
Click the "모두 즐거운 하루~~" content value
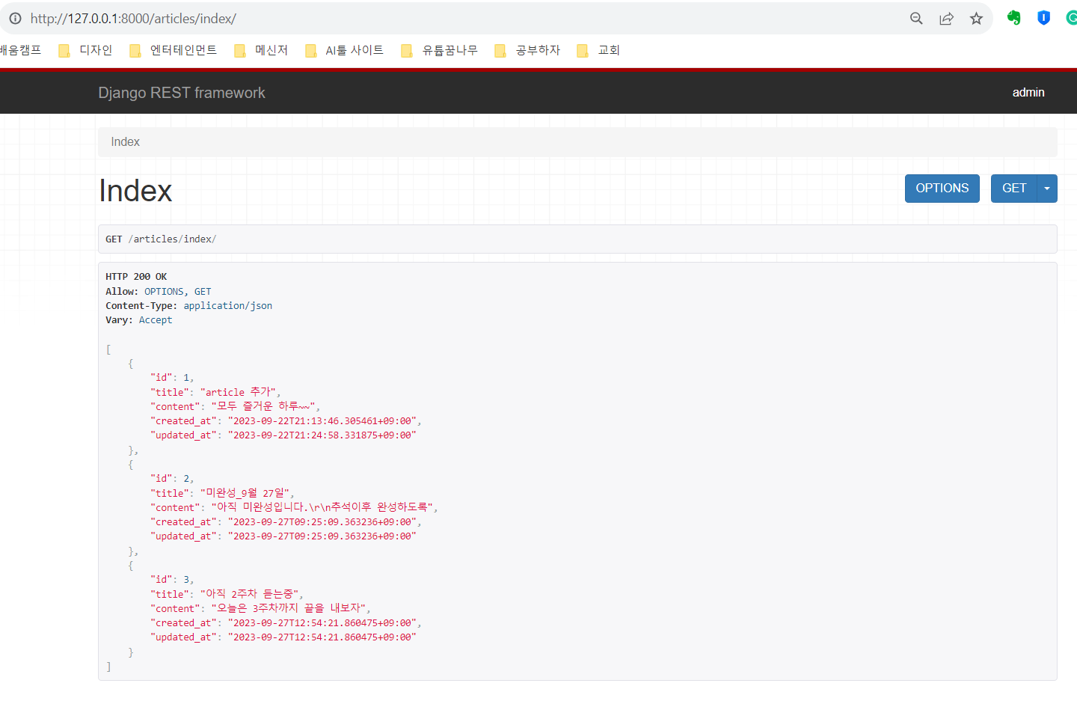263,406
